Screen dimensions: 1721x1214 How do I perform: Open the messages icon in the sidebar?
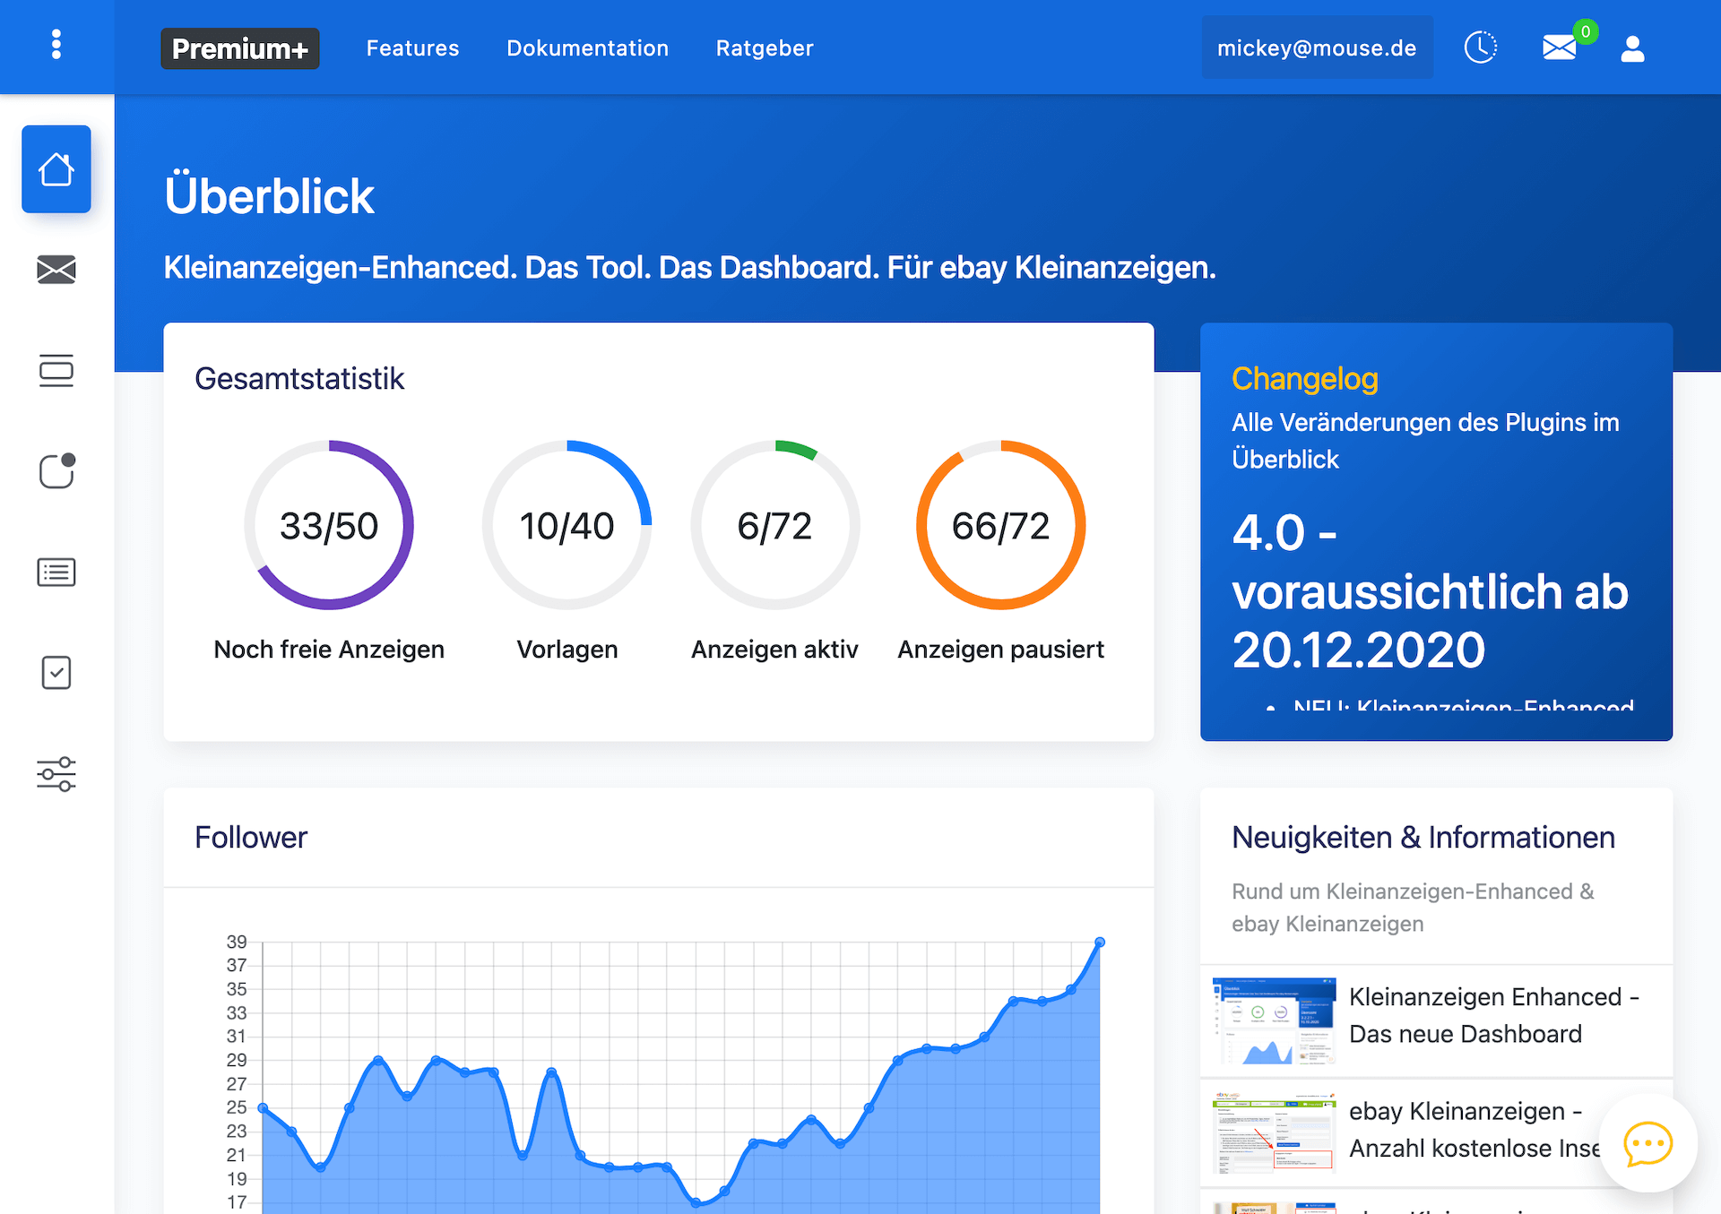tap(56, 270)
